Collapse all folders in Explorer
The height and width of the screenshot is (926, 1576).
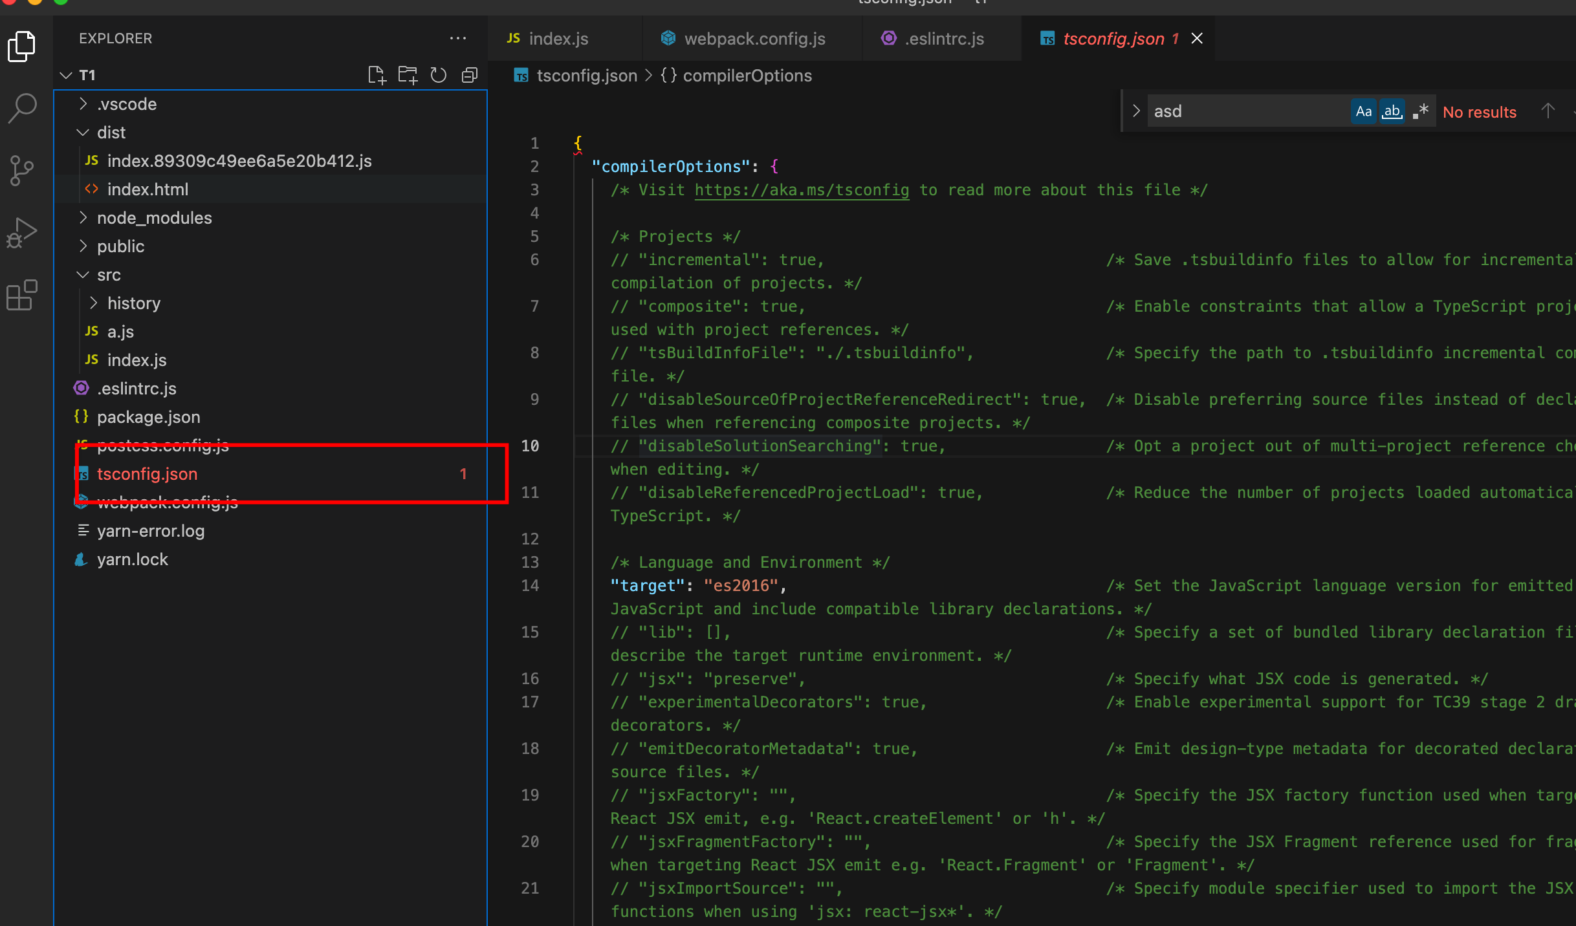click(x=470, y=75)
